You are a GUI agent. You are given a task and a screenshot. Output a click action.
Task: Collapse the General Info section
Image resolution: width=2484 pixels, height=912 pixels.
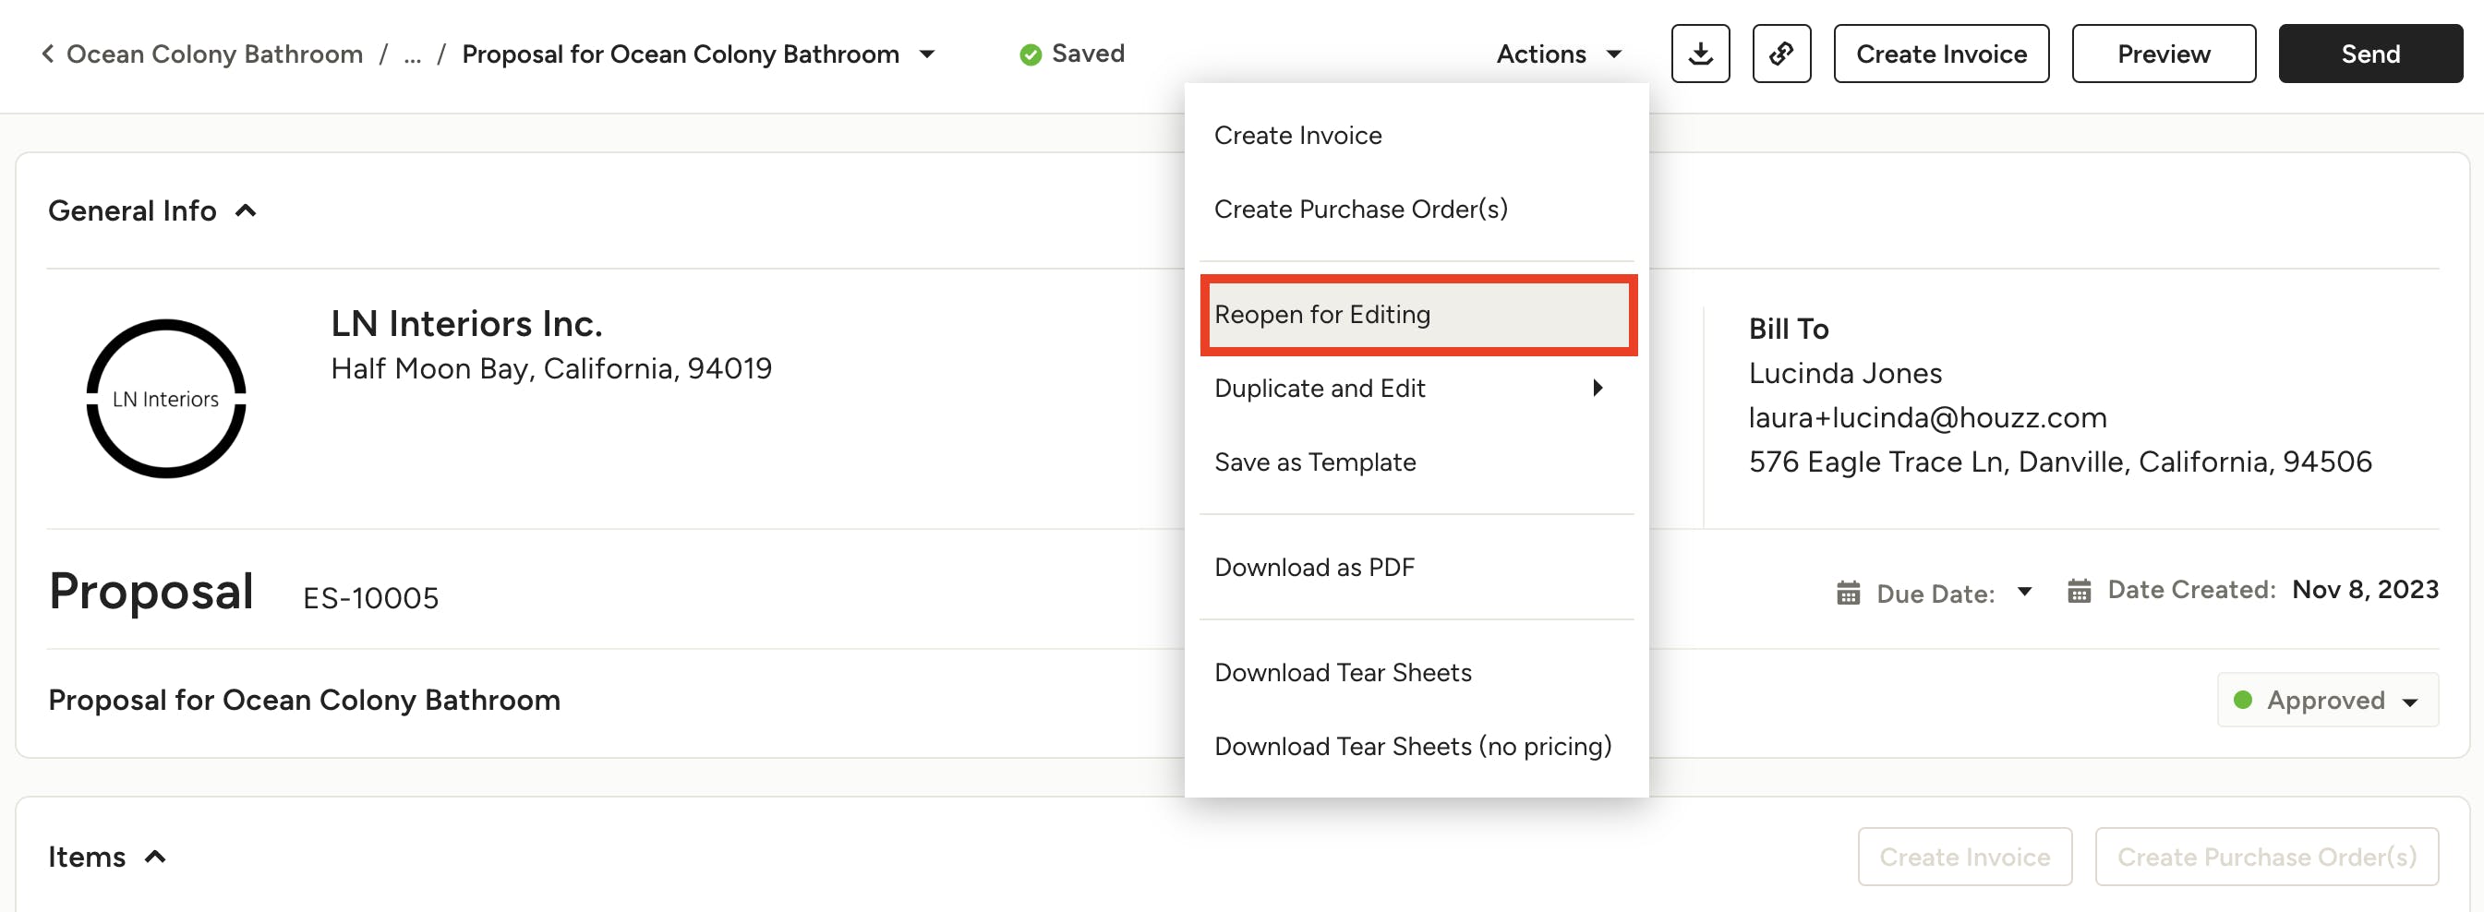246,210
